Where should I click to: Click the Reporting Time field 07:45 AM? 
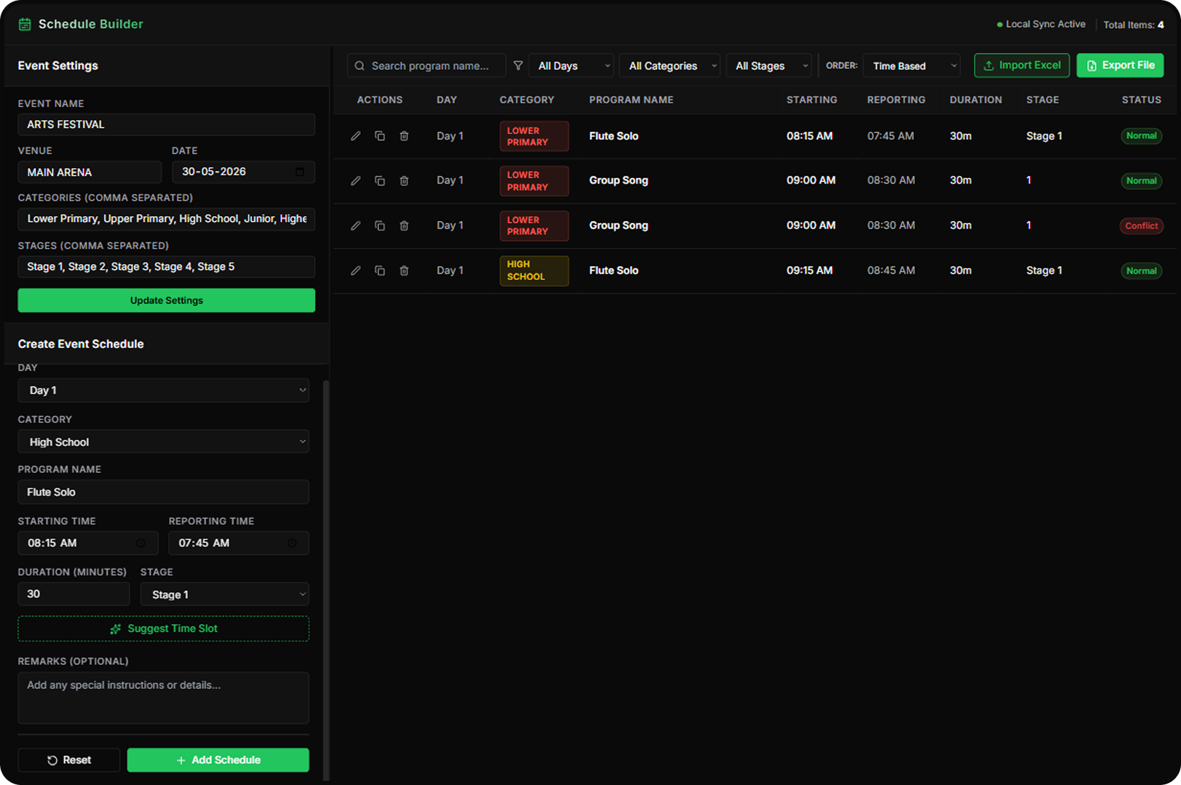click(x=239, y=543)
